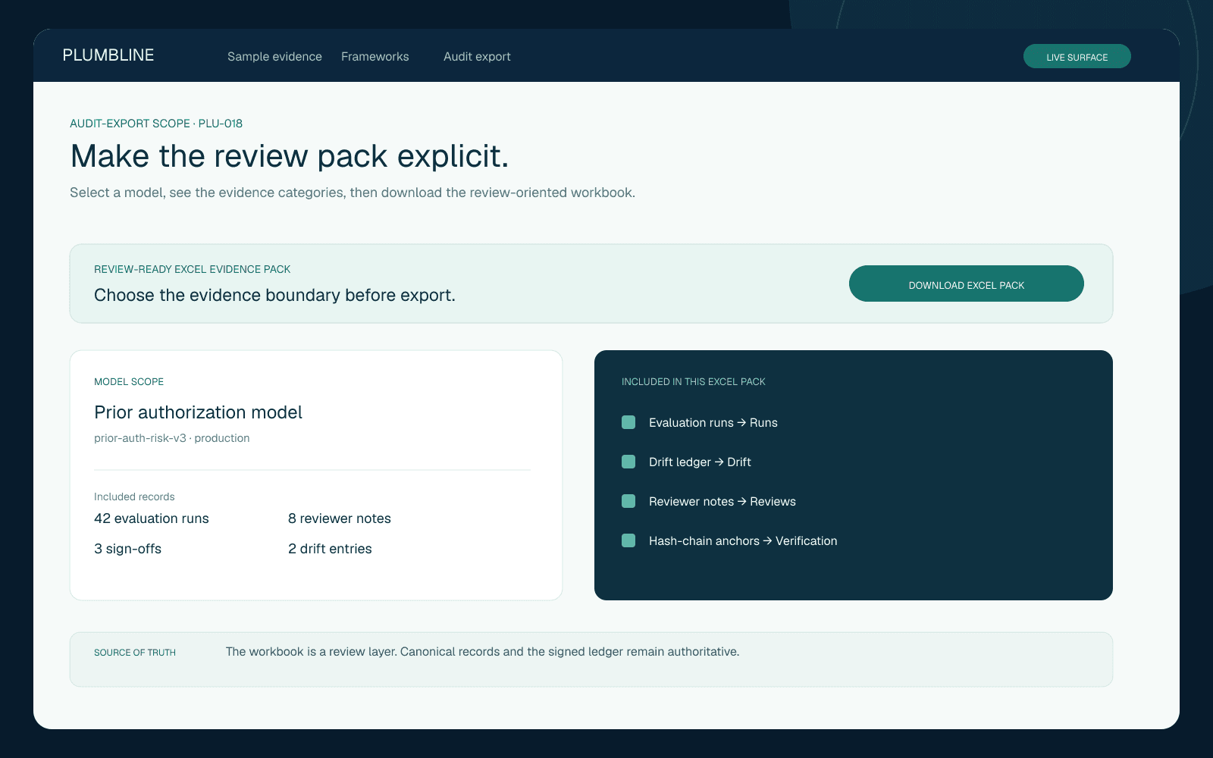1213x758 pixels.
Task: Click Choose the evidence boundary before export text
Action: coord(274,295)
